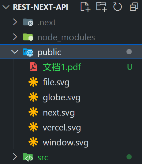Viewport: 142px width, 164px height.
Task: Select window.svg file
Action: point(65,143)
